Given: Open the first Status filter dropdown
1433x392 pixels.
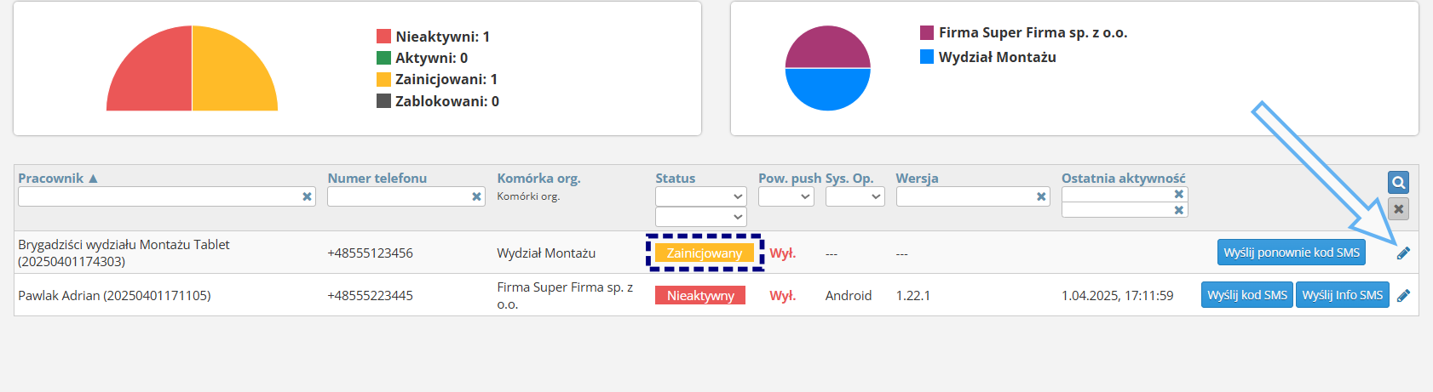Looking at the screenshot, I should pos(700,196).
